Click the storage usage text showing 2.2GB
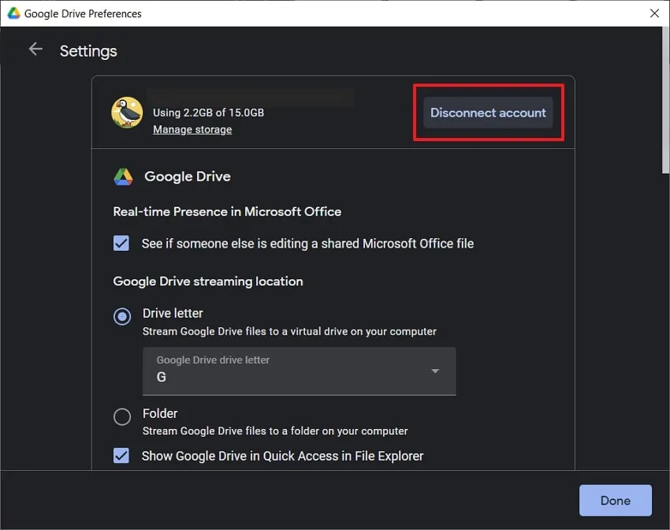This screenshot has height=530, width=670. pyautogui.click(x=207, y=112)
